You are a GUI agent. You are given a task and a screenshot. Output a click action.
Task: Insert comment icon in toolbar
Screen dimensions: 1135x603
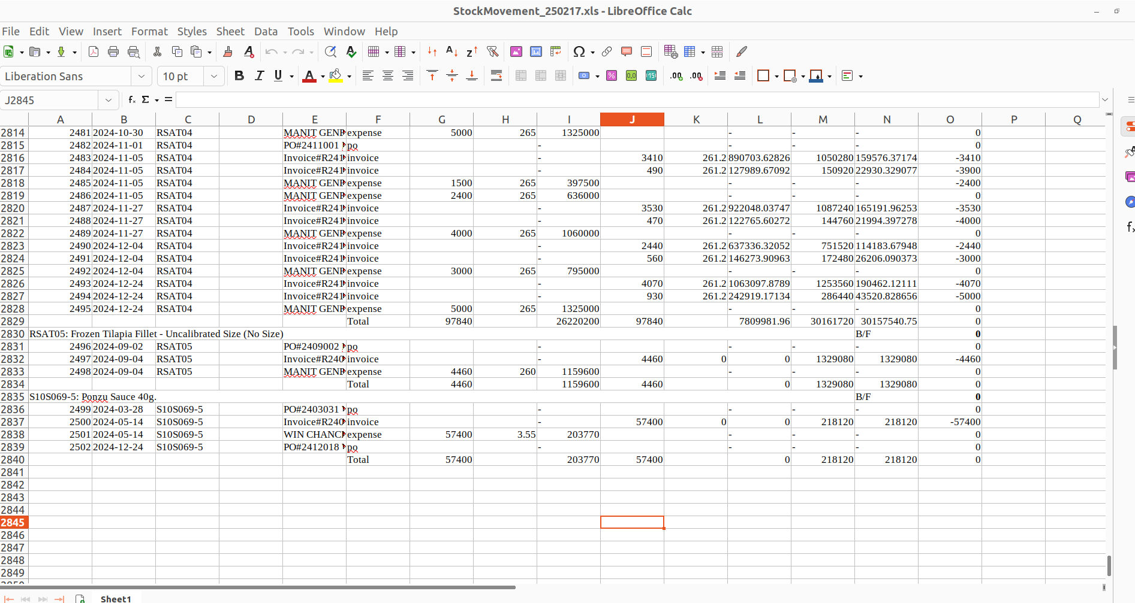click(x=627, y=52)
